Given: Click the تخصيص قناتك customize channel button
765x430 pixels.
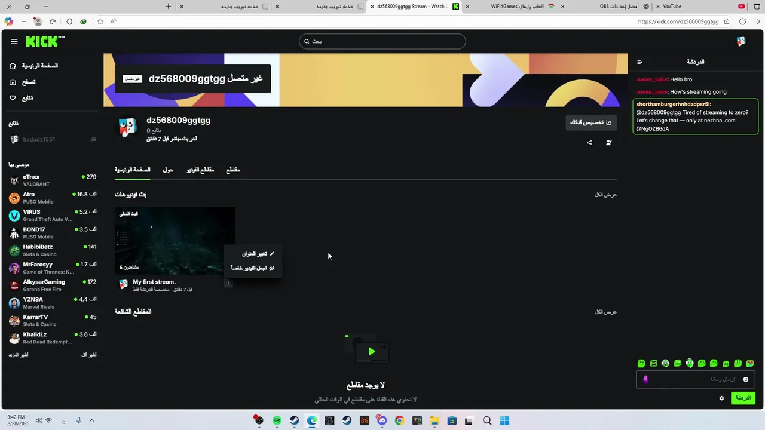Looking at the screenshot, I should pyautogui.click(x=591, y=122).
